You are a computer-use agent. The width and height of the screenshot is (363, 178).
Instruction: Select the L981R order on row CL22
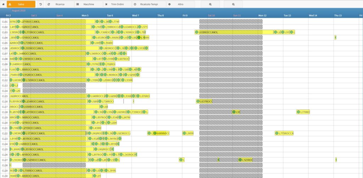[x=189, y=133]
